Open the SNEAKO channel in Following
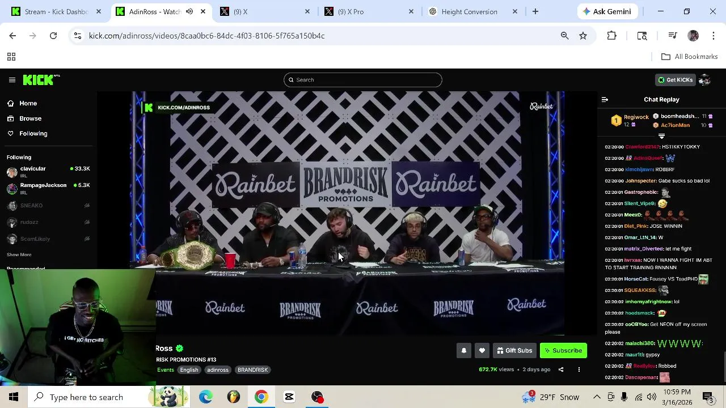 click(x=48, y=206)
